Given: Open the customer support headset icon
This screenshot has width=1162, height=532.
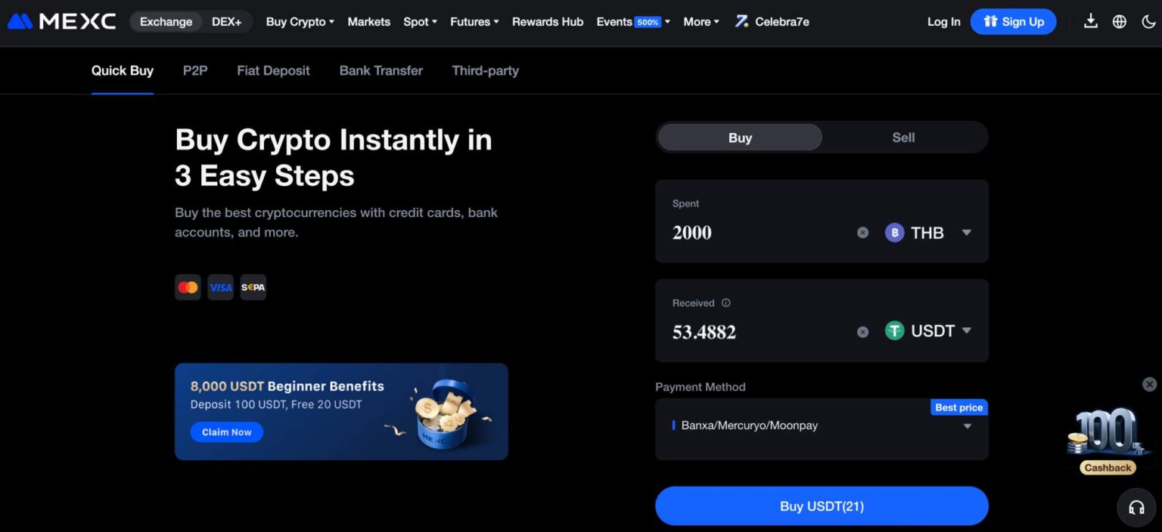Looking at the screenshot, I should pos(1136,507).
